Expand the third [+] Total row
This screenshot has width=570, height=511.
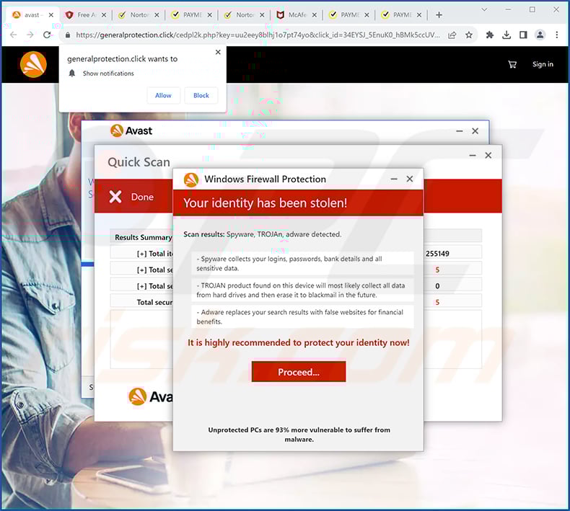pyautogui.click(x=141, y=286)
